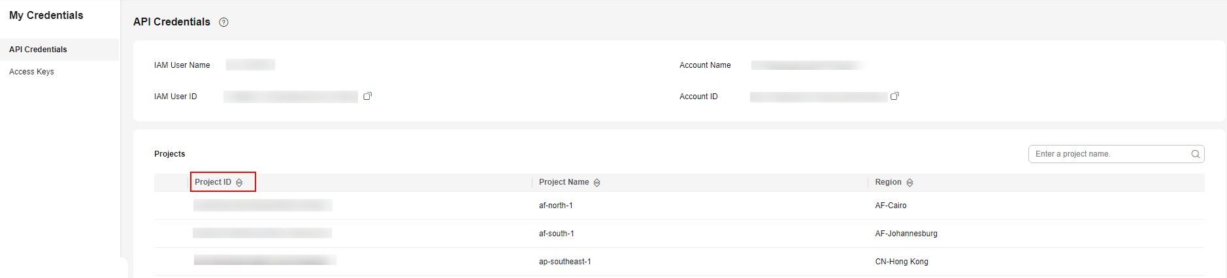Sort projects by Project Name
Image resolution: width=1227 pixels, height=278 pixels.
click(x=597, y=183)
